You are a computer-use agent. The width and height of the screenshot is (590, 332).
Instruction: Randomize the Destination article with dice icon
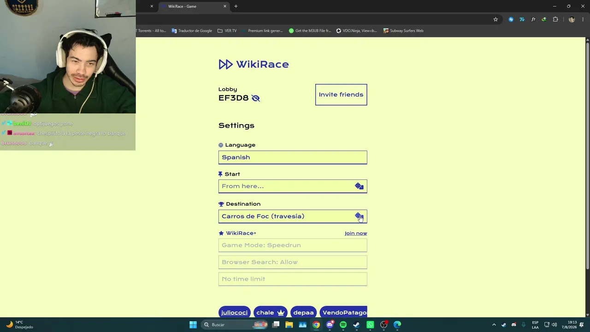359,216
